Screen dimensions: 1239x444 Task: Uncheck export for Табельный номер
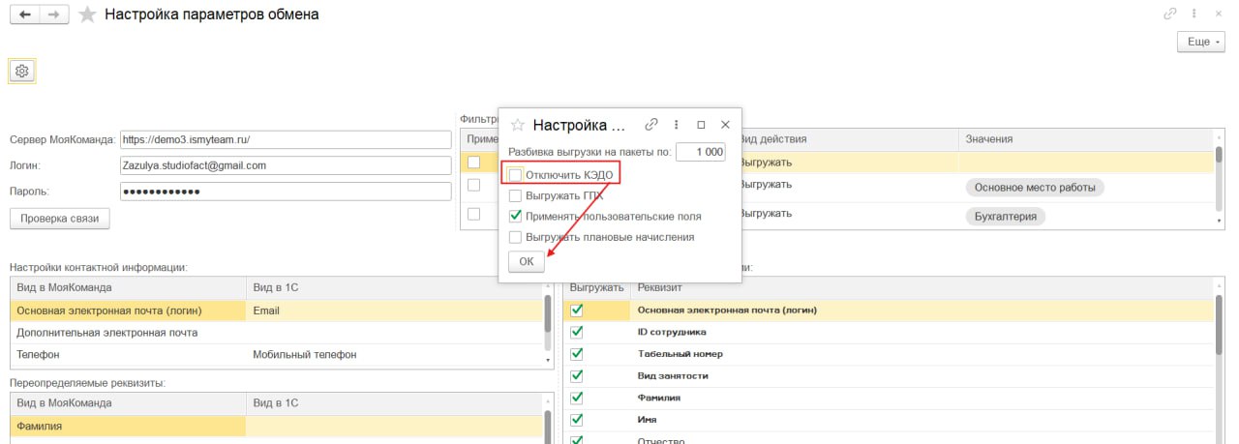(x=577, y=354)
